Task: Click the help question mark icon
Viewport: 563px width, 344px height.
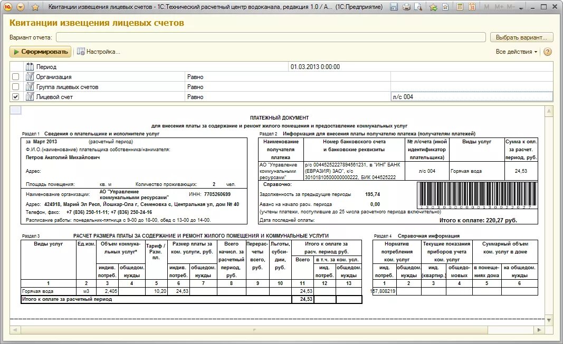Action: tap(547, 52)
